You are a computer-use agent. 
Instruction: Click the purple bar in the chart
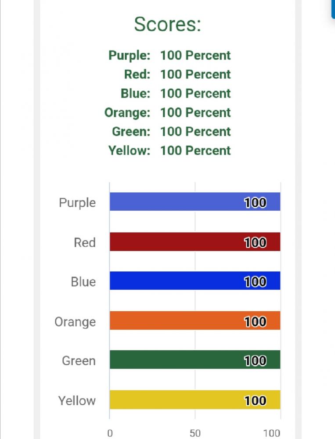point(195,202)
